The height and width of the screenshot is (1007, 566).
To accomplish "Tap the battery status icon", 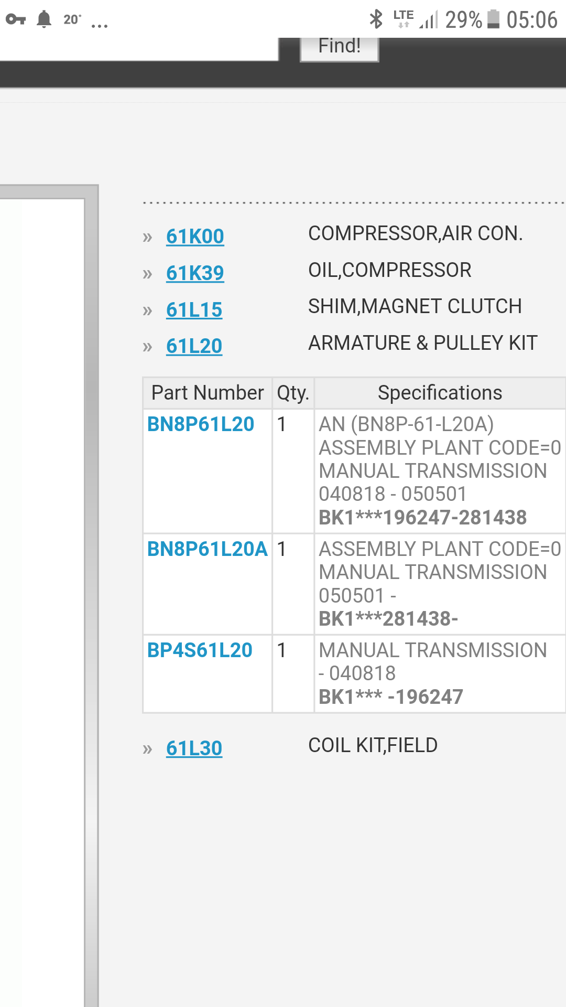I will click(493, 19).
